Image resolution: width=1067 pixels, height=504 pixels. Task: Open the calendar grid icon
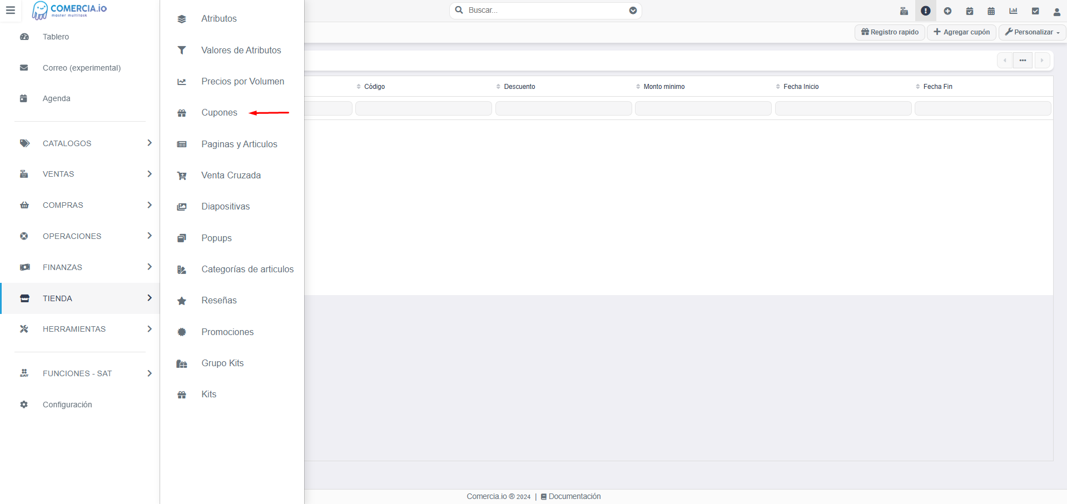[x=991, y=11]
